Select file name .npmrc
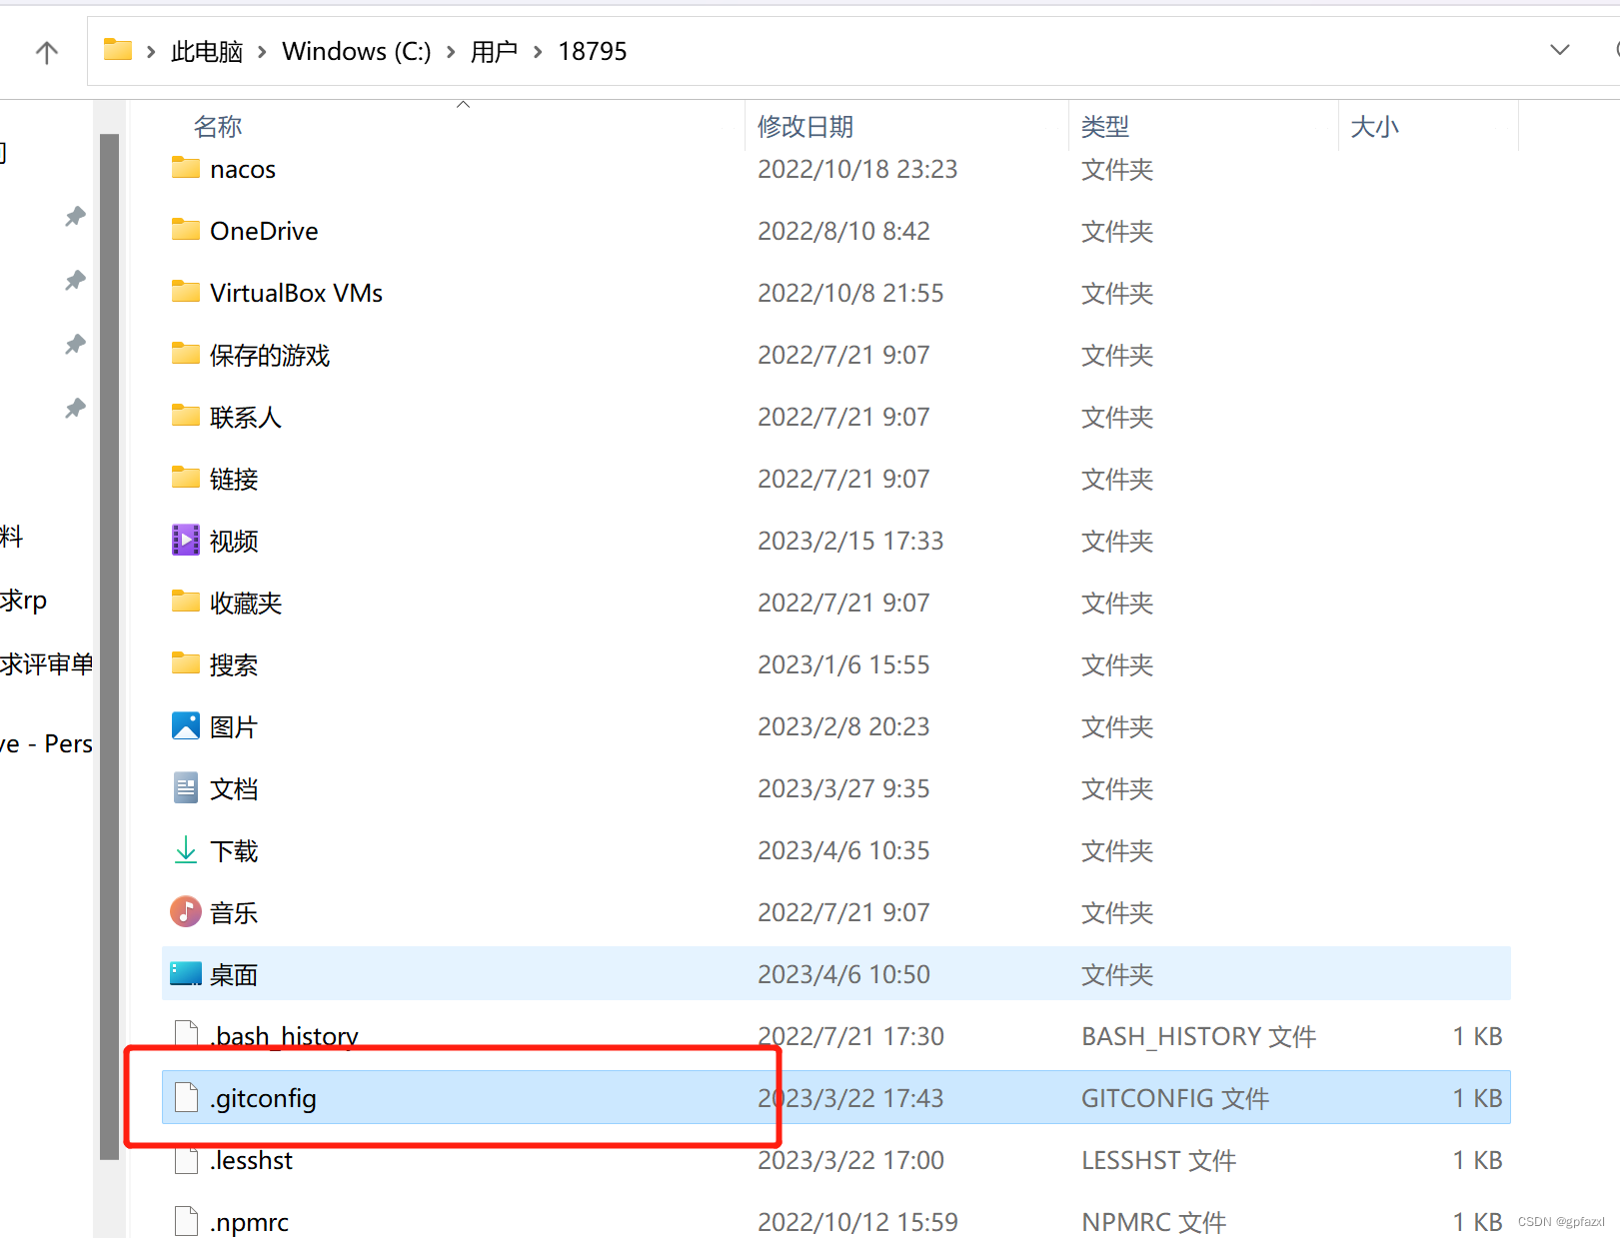The height and width of the screenshot is (1238, 1620). click(250, 1222)
